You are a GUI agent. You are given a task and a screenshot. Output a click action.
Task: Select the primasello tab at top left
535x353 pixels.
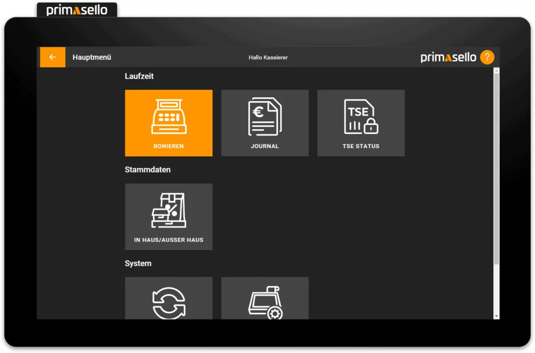[76, 8]
